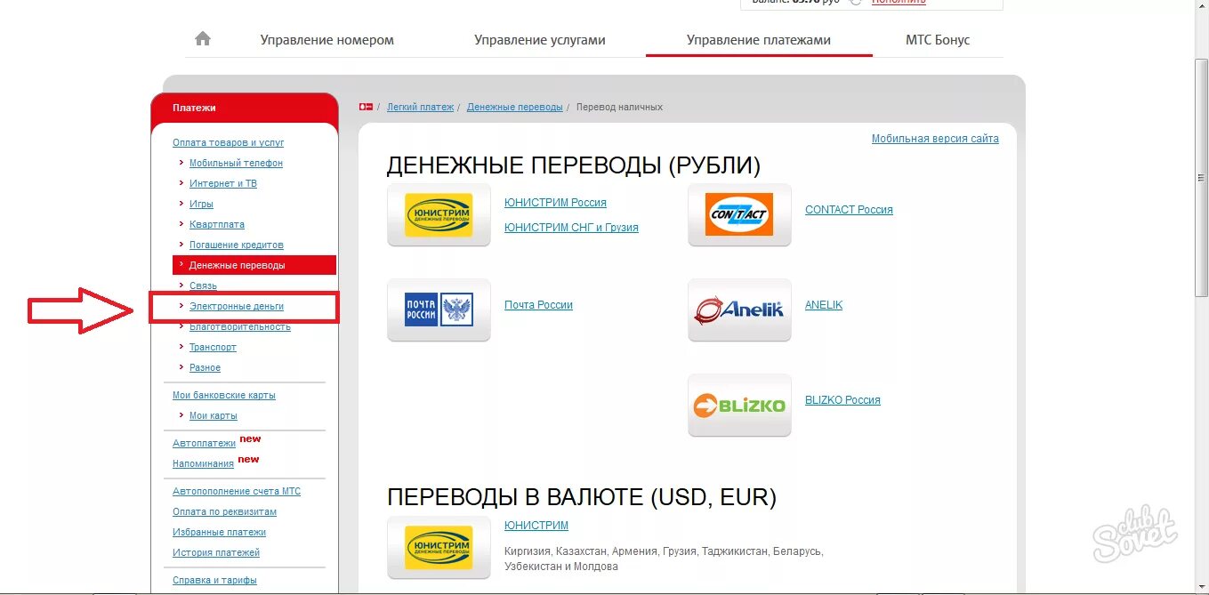Open ЮНИСТРИМ currency transfer link
Screen dimensions: 1209x595
tap(536, 526)
